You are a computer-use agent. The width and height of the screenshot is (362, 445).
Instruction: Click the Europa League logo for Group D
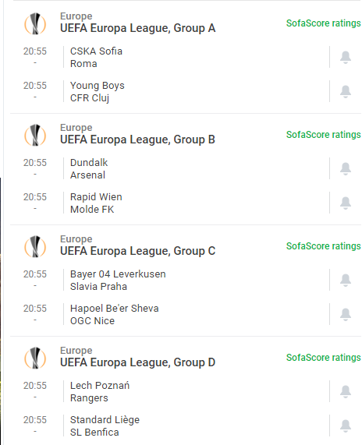[x=35, y=358]
